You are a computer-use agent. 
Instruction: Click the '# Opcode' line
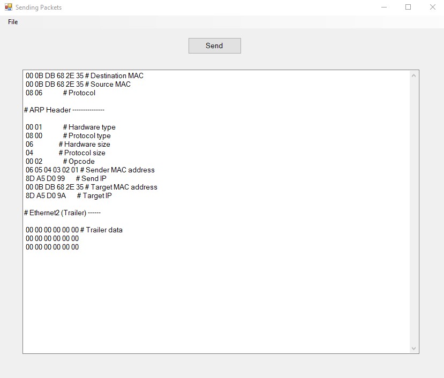click(60, 161)
